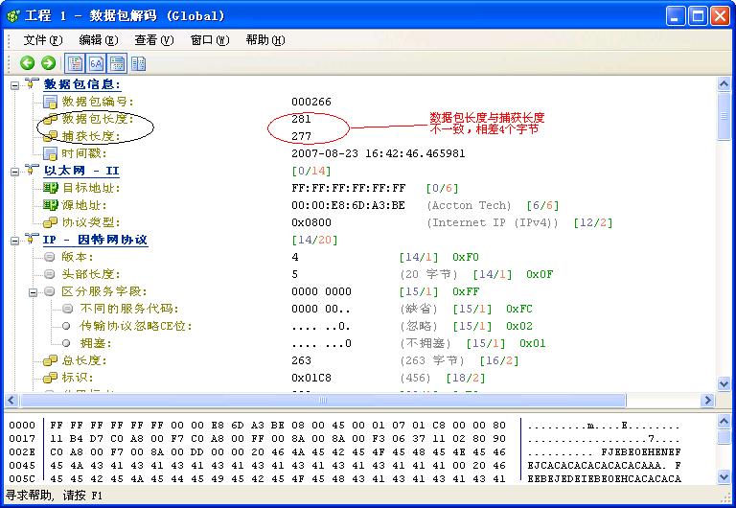Click the left arrow of the horizontal scrollbar
Viewport: 736px width, 508px height.
click(11, 400)
